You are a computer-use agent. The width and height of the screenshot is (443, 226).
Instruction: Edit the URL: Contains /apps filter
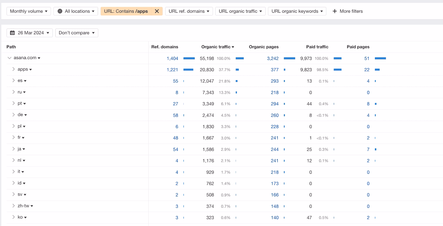tap(126, 11)
